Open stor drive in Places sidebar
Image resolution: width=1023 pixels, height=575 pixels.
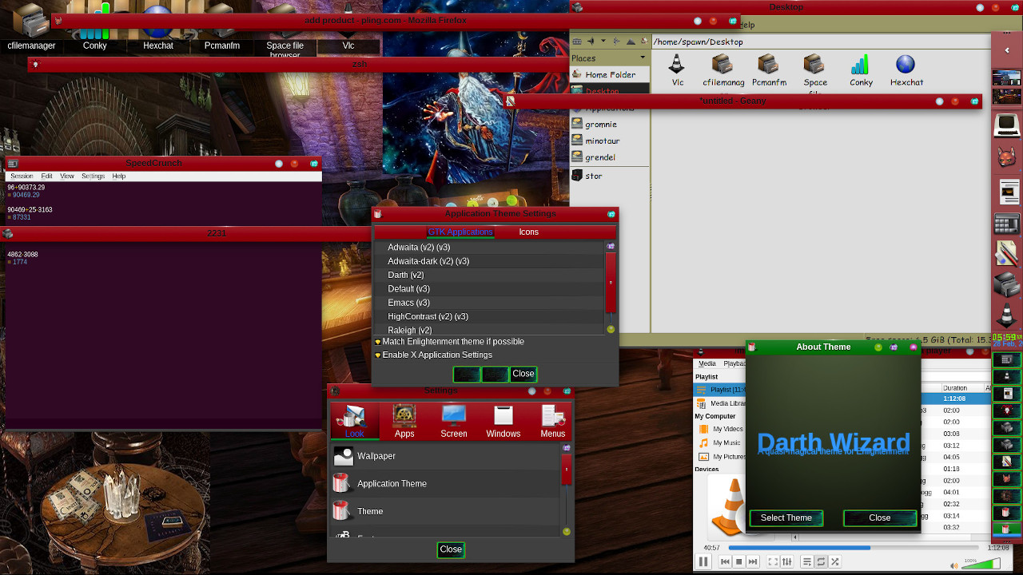point(609,176)
